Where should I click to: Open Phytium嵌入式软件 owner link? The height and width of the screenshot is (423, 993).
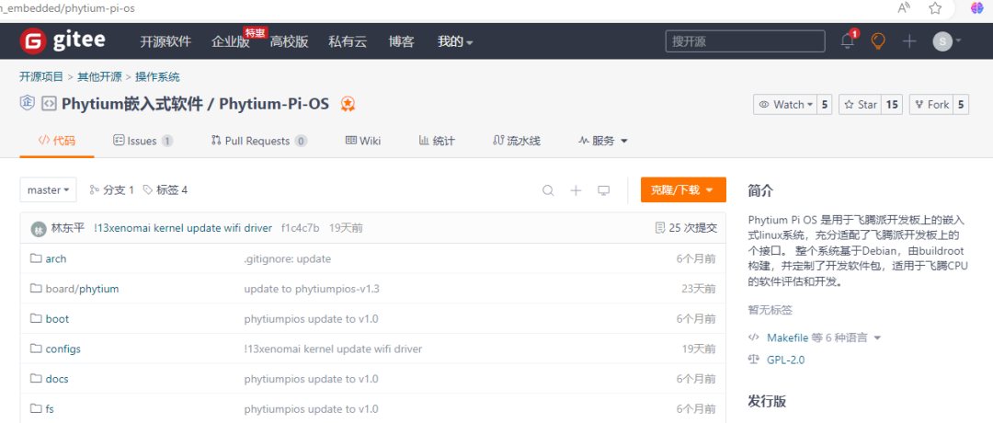[x=131, y=104]
